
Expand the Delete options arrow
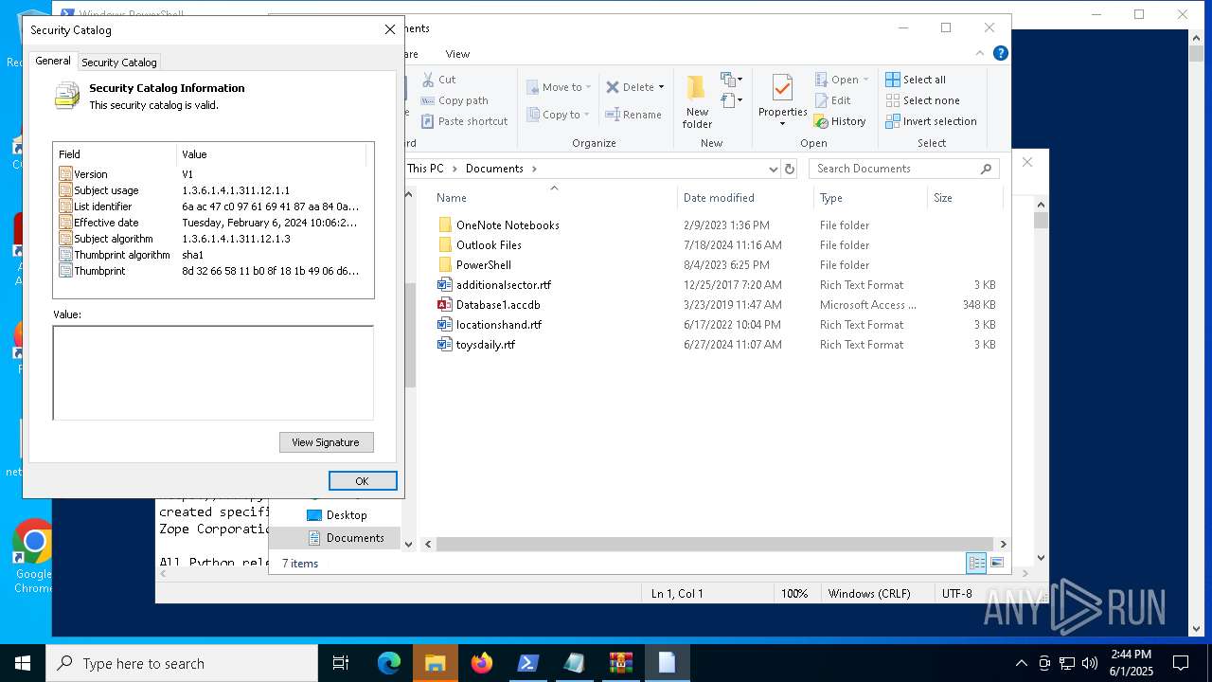[x=661, y=87]
